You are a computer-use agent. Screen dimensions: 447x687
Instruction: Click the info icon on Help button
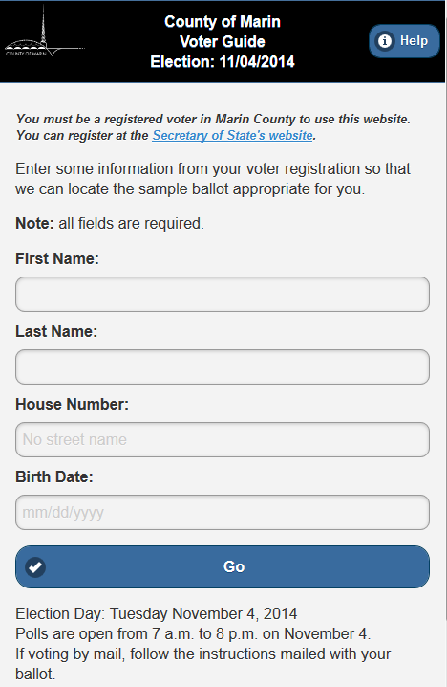(x=385, y=41)
